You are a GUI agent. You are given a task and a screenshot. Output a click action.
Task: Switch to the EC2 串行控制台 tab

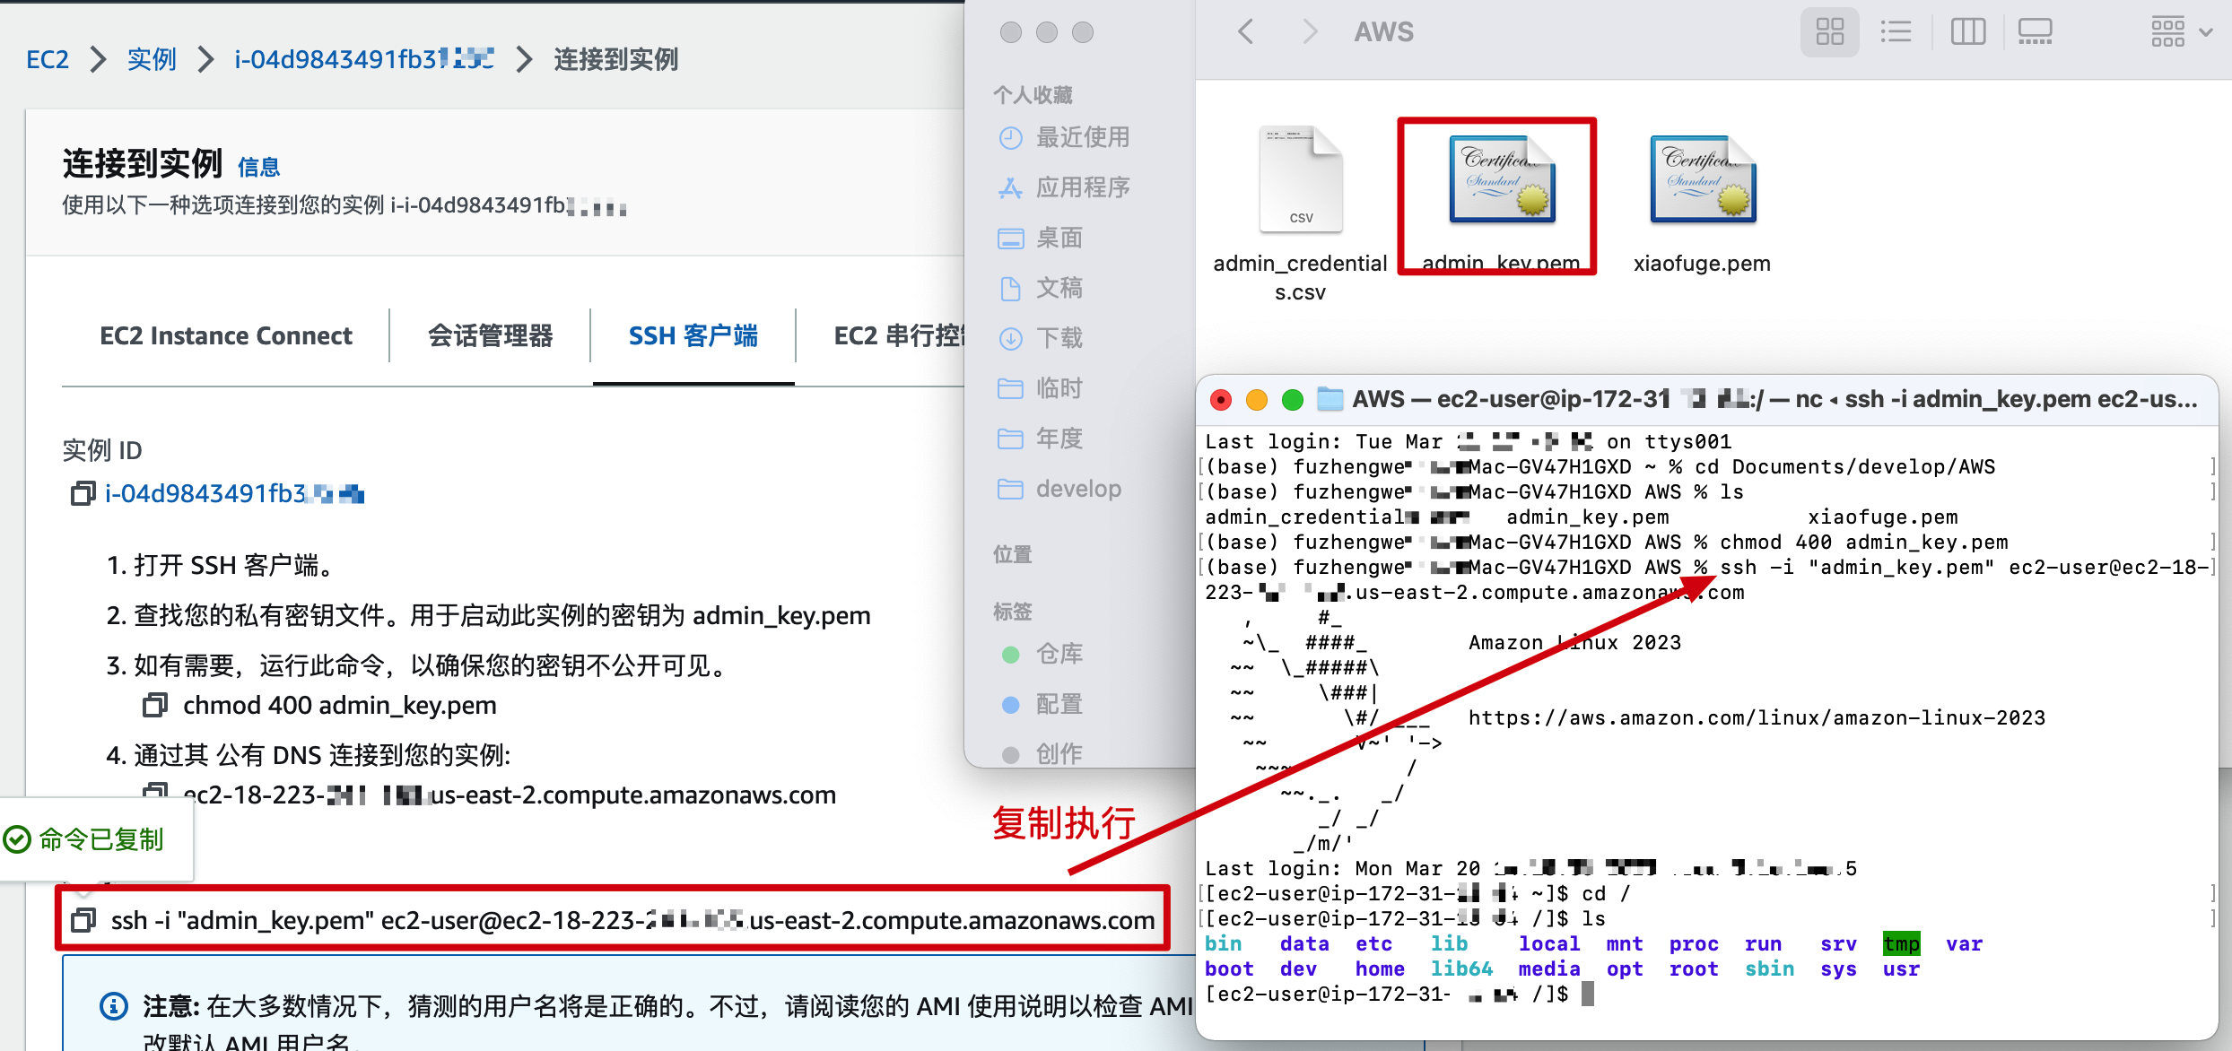coord(899,335)
